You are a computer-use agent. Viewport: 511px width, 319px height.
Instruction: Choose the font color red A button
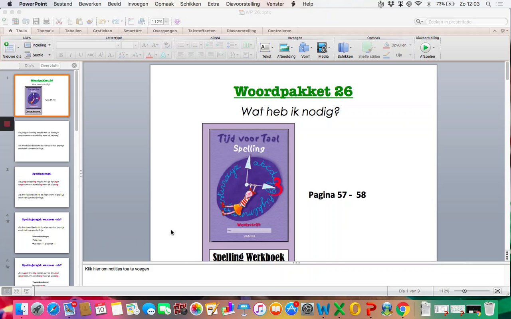tap(149, 55)
